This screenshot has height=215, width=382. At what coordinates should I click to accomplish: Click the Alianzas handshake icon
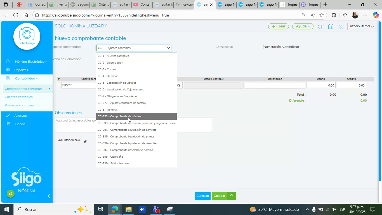[x=8, y=115]
